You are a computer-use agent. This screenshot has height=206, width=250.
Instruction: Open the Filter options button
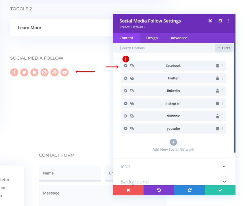point(224,48)
